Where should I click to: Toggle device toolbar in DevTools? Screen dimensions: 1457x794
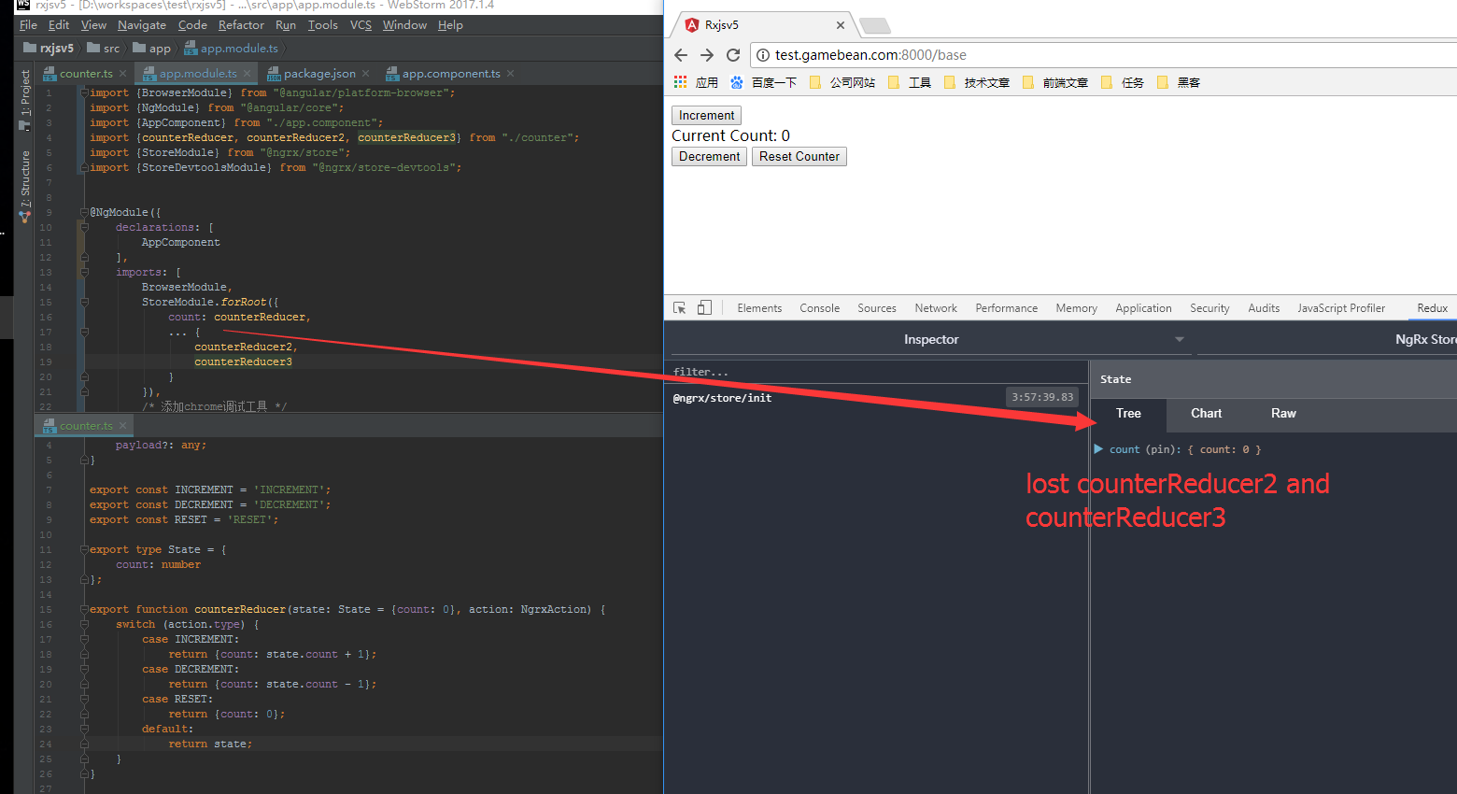(x=705, y=307)
